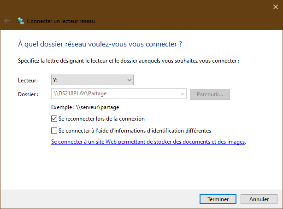This screenshot has height=209, width=283.
Task: Expand the Dossier path dropdown arrow
Action: click(x=182, y=94)
